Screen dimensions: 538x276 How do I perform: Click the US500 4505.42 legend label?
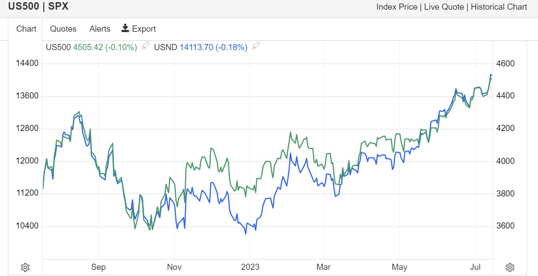tap(91, 47)
